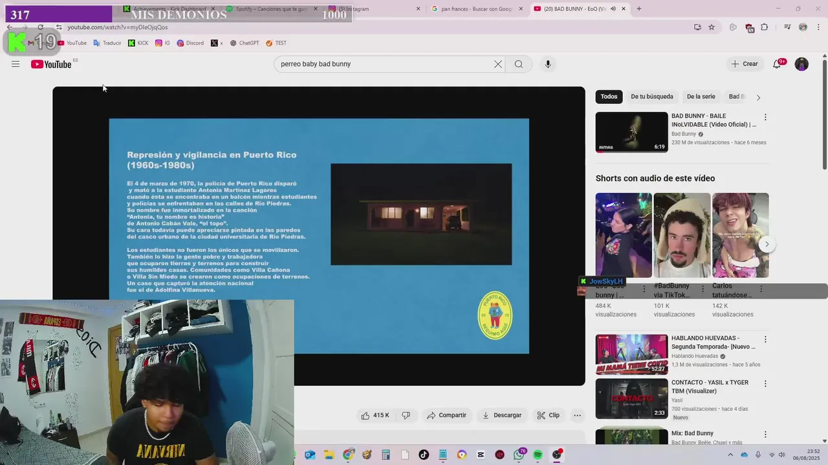This screenshot has width=828, height=465.
Task: Click the BAILE INoLVIDABLE video thumbnail
Action: [632, 132]
